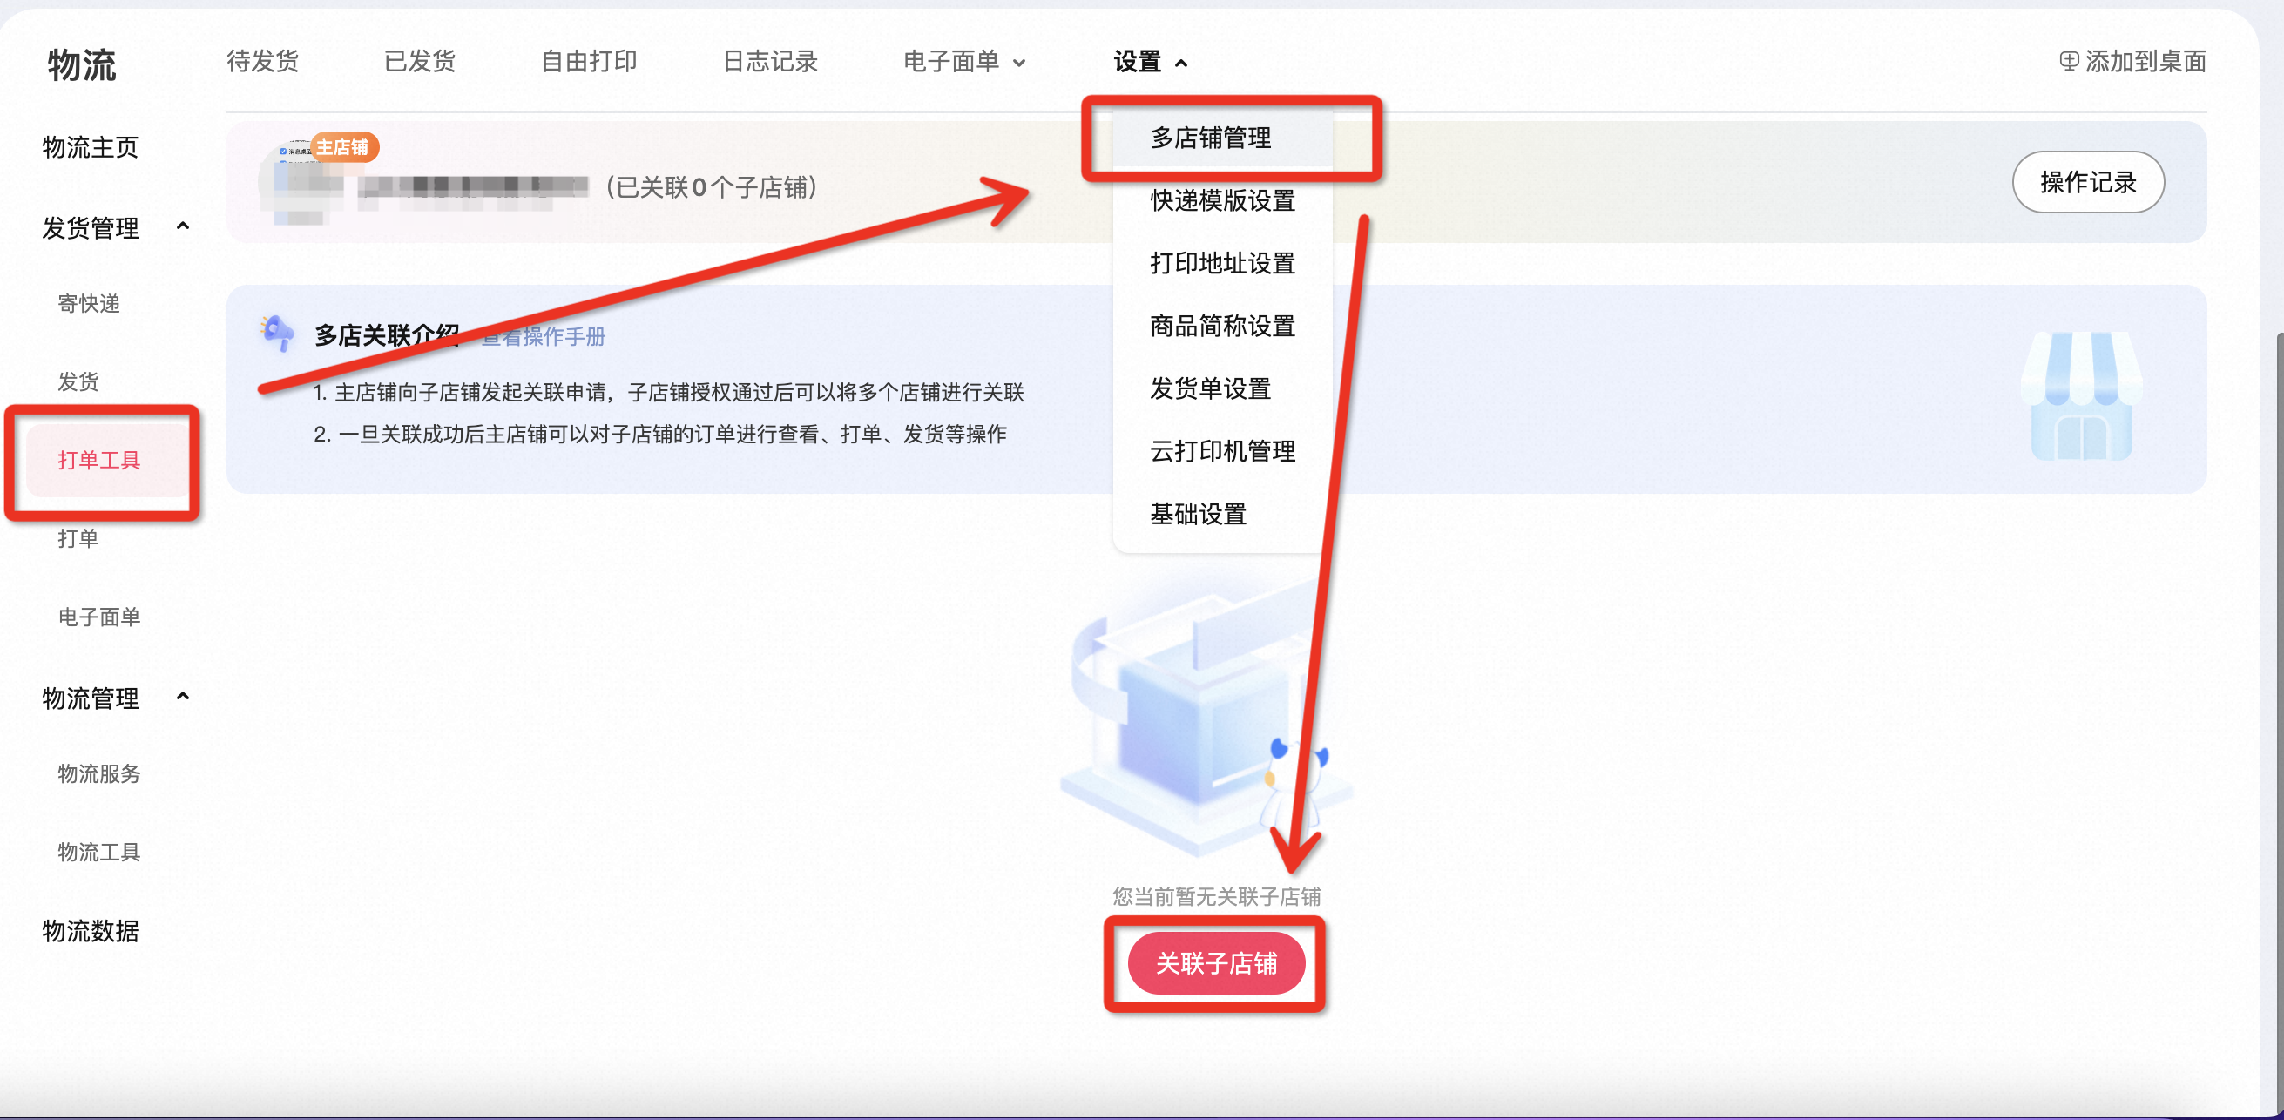Collapse the 设置 dropdown menu

point(1150,61)
